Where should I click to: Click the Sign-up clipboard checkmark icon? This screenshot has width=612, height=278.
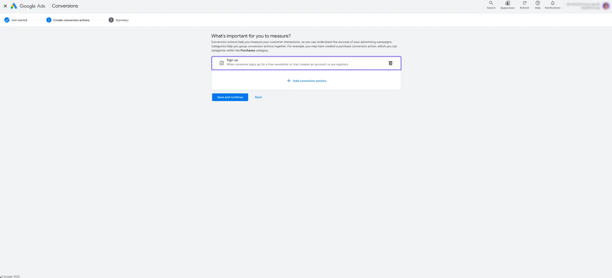point(222,63)
